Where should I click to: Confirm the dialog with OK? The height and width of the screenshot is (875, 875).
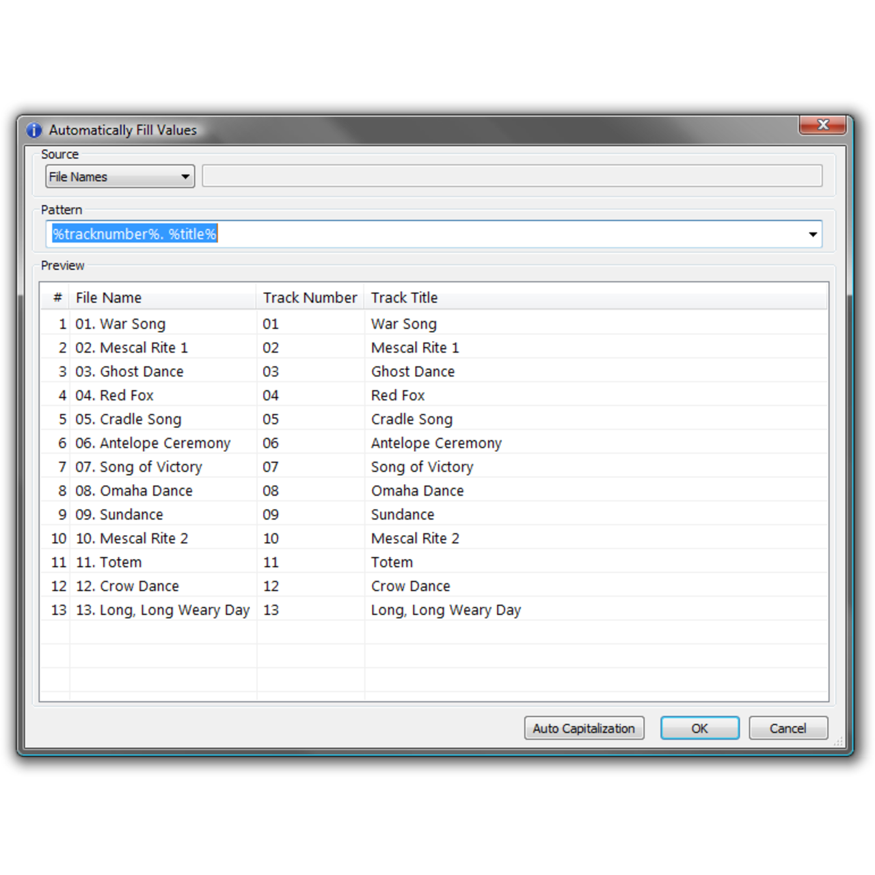pyautogui.click(x=699, y=728)
